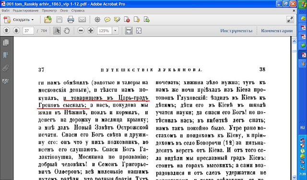This screenshot has height=180, width=307.
Task: Open the Окно menu
Action: pyautogui.click(x=64, y=11)
